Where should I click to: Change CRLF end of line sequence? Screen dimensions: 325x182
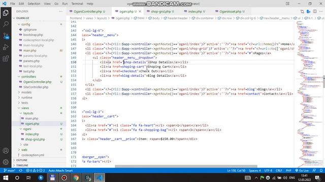click(x=279, y=171)
